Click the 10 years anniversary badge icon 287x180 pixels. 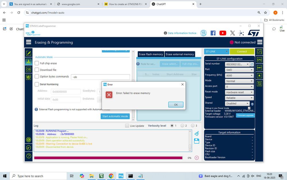coord(204,33)
